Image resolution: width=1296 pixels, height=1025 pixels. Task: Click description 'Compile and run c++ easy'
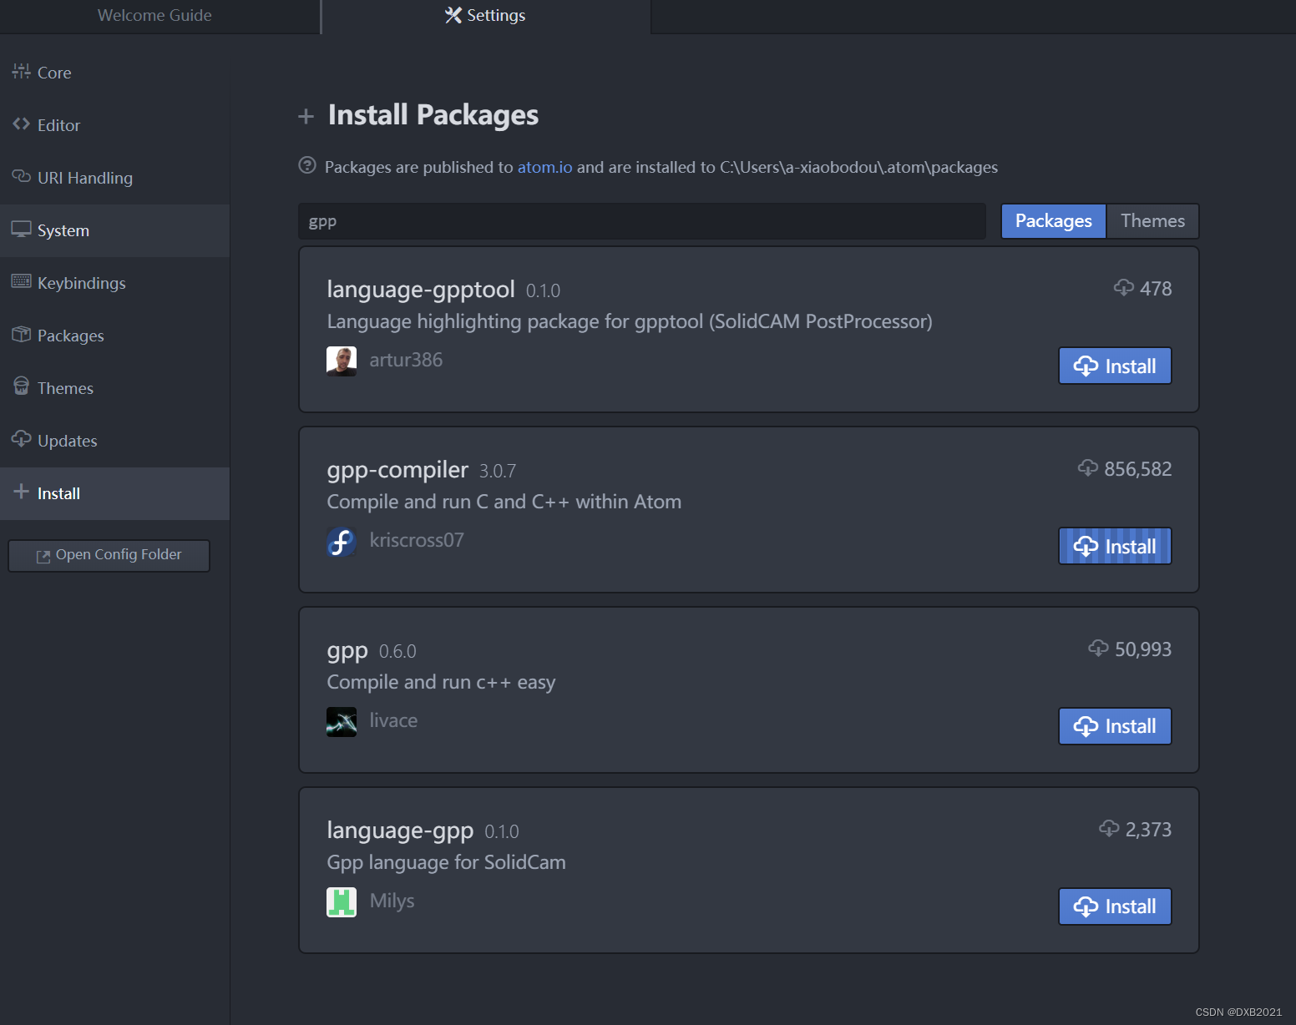(x=441, y=682)
